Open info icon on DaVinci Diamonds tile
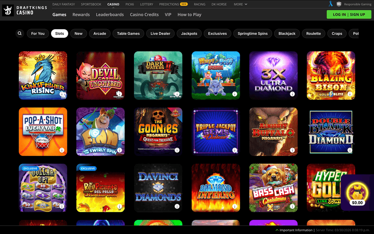374x234 pixels. click(x=177, y=206)
